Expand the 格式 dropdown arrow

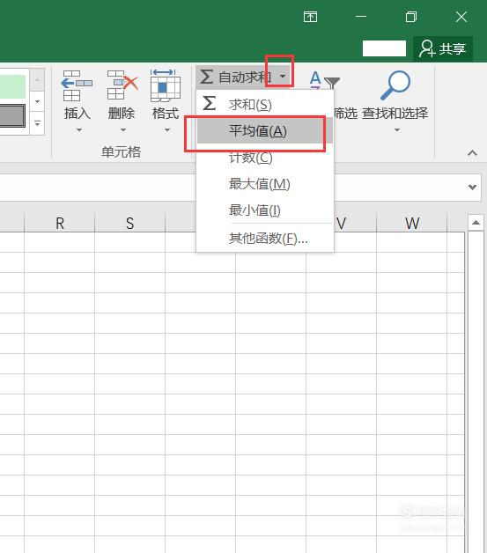click(x=167, y=130)
